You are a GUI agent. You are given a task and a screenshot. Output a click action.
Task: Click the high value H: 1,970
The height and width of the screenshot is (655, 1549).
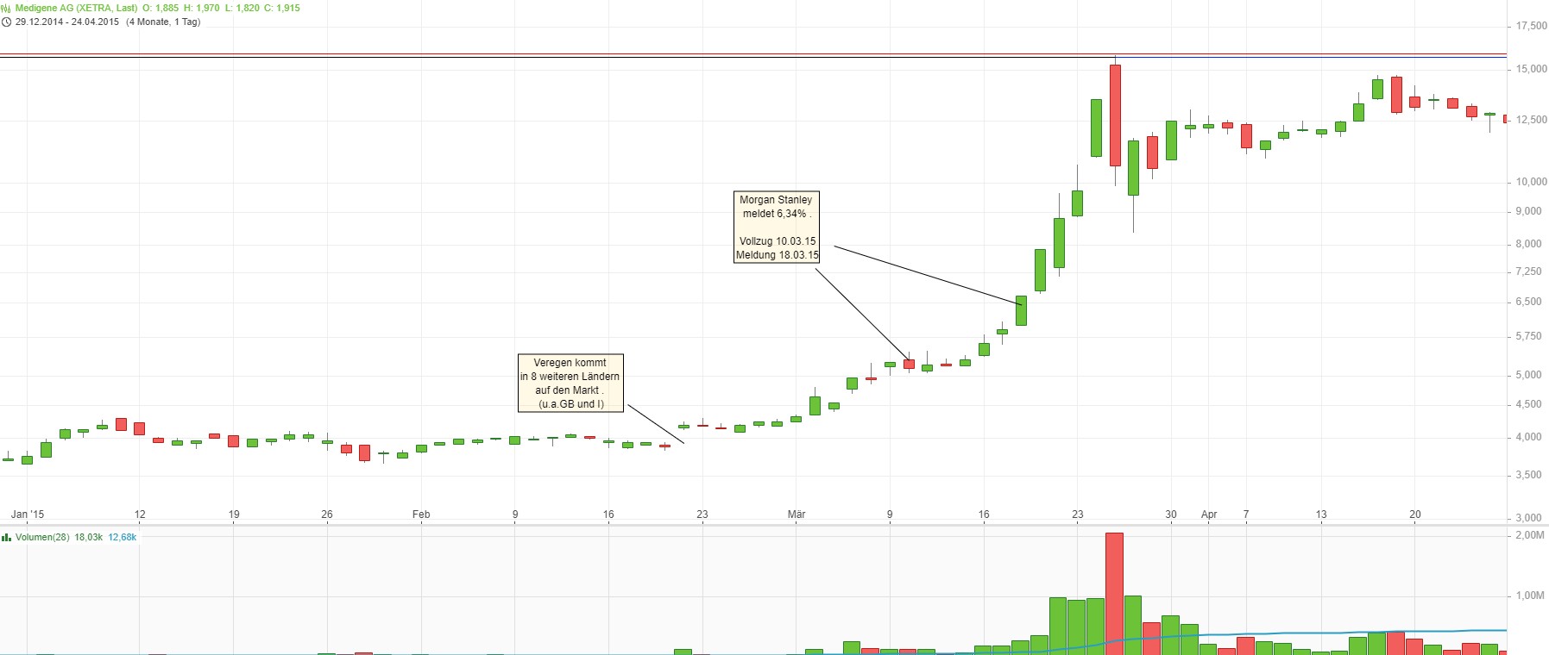click(202, 8)
